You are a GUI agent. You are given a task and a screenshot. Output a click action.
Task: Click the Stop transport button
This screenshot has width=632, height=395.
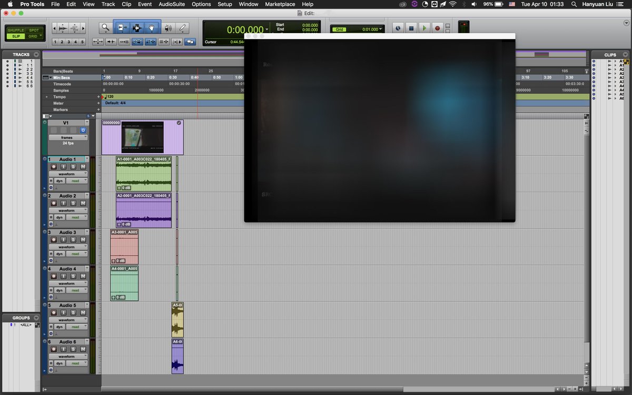tap(411, 28)
